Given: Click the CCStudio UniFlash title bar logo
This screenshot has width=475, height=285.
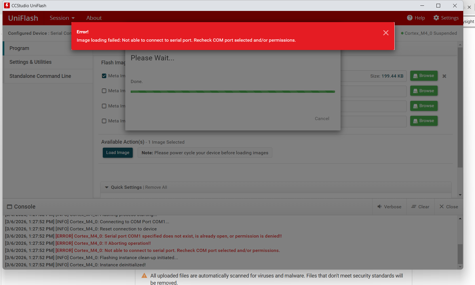Looking at the screenshot, I should pyautogui.click(x=7, y=5).
